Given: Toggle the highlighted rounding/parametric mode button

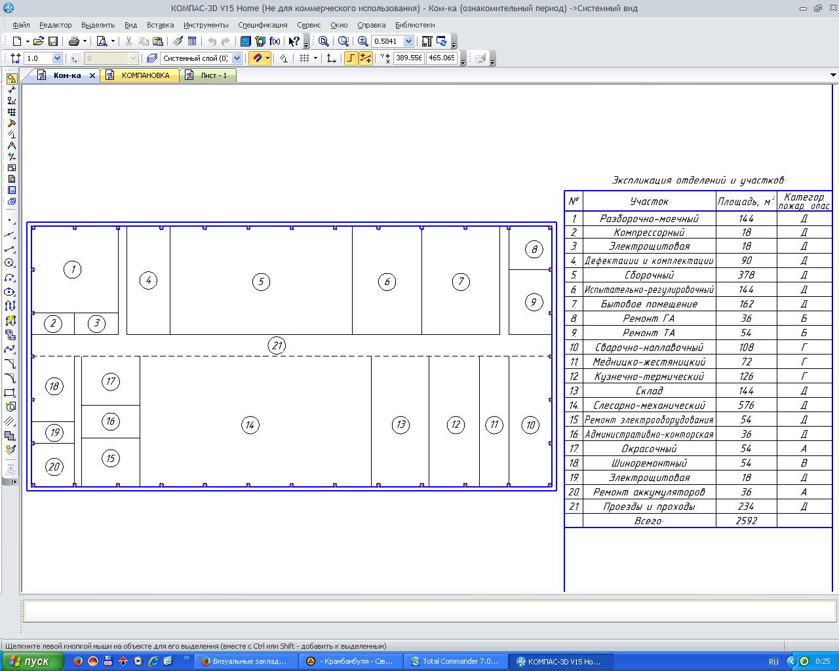Looking at the screenshot, I should point(366,58).
